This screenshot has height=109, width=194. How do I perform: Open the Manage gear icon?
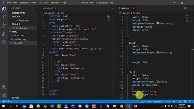coord(4,95)
